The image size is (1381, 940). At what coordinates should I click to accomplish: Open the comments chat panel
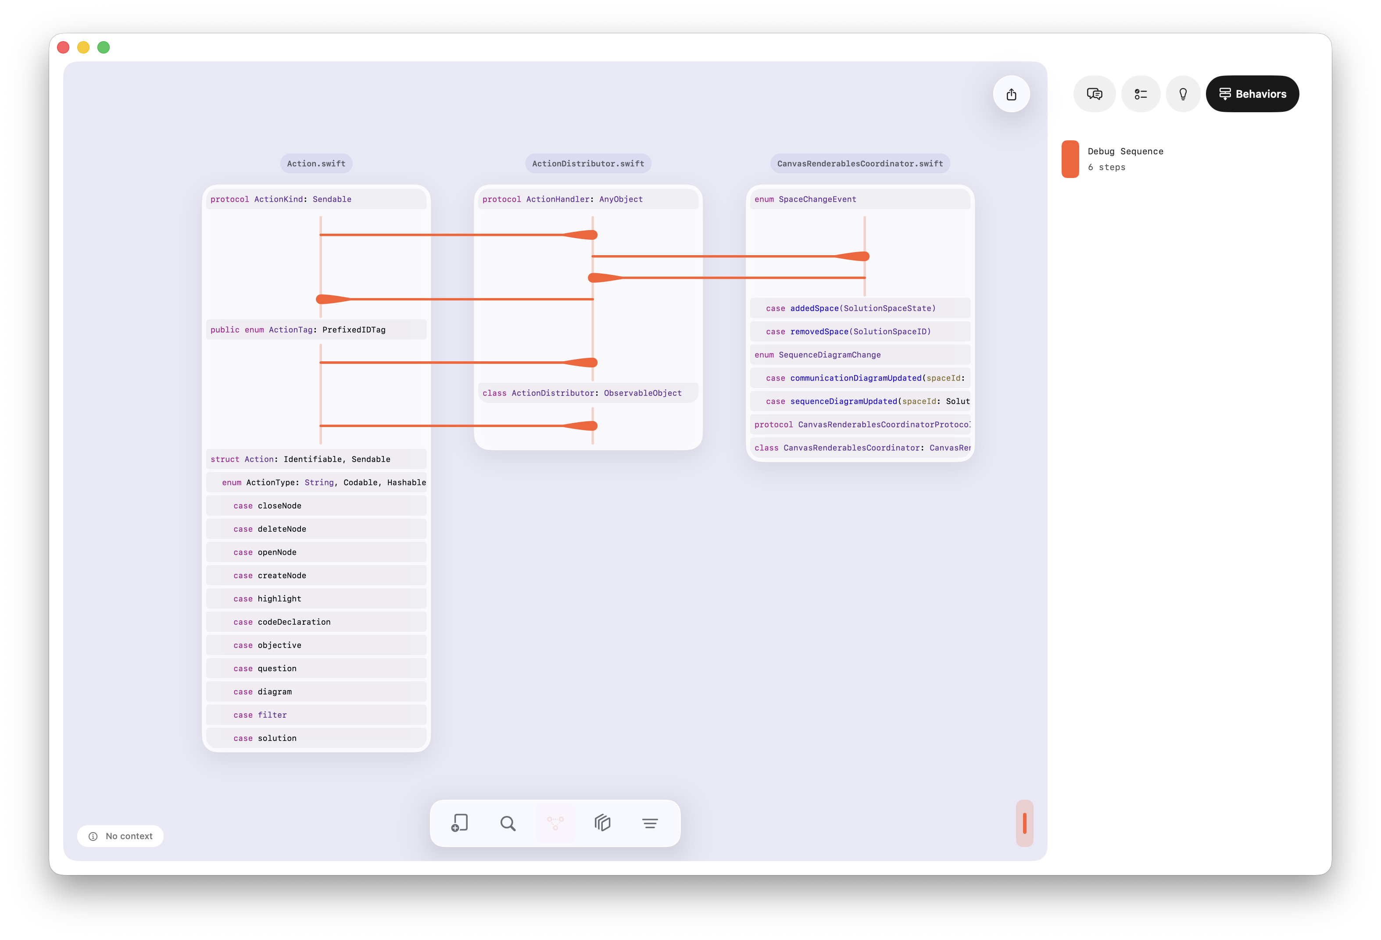click(x=1094, y=94)
